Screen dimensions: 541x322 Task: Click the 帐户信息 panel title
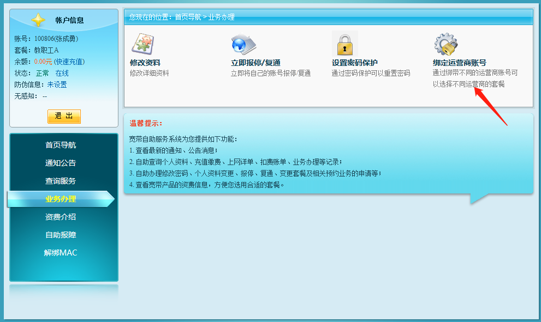click(70, 20)
